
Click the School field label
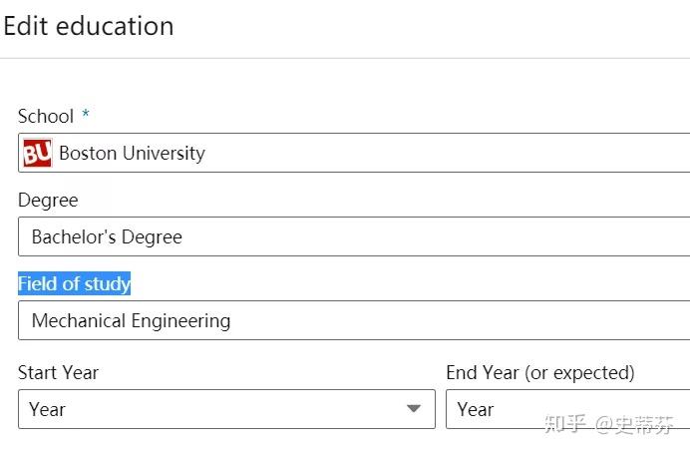(46, 117)
